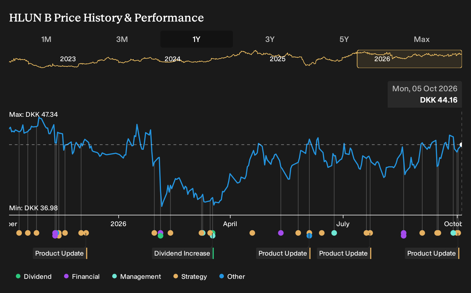This screenshot has height=293, width=471.
Task: Select the blue Other event marker
Action: 309,236
